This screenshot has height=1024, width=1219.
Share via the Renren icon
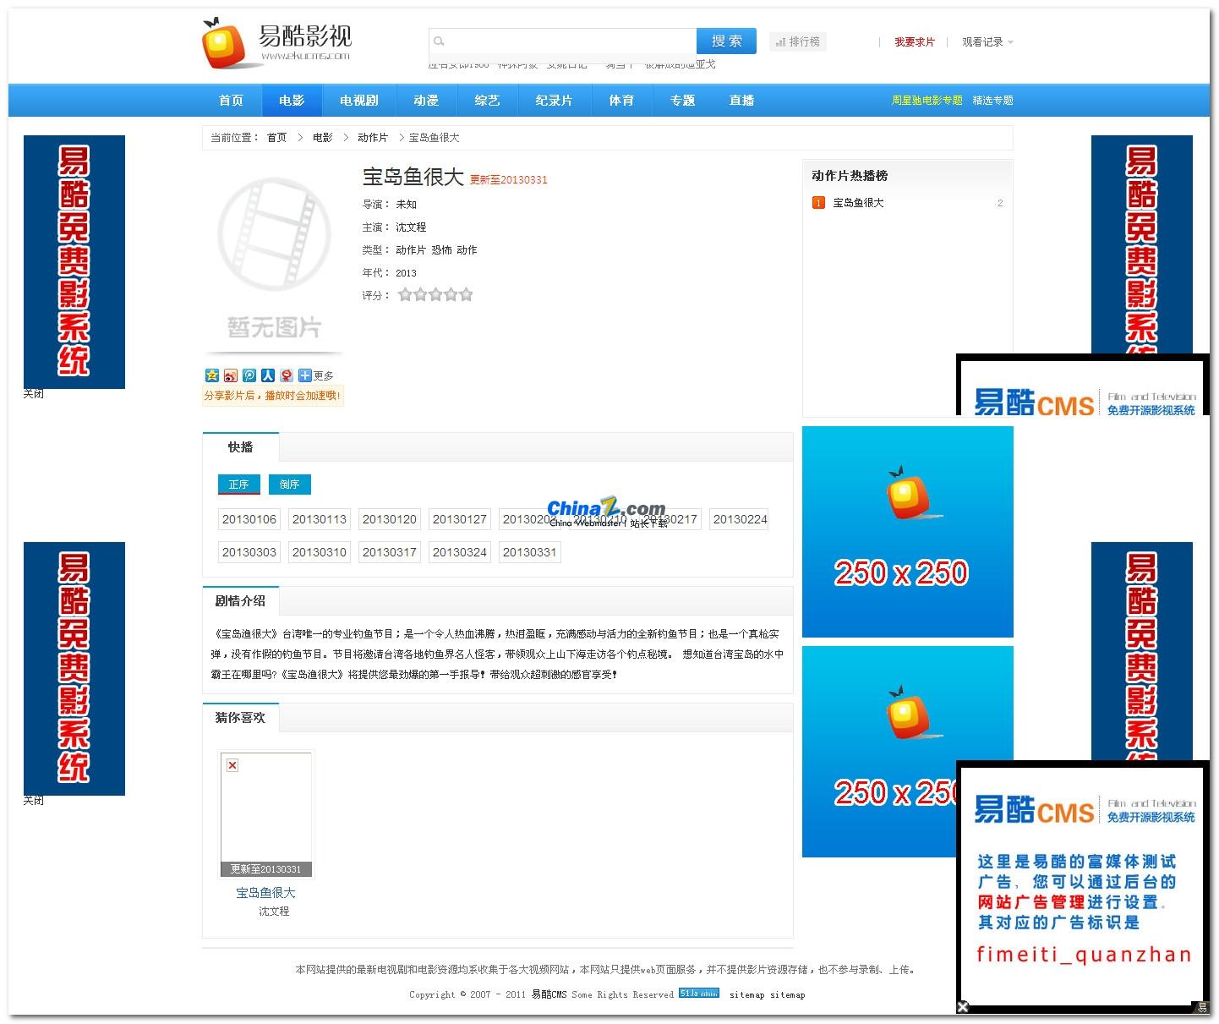click(x=268, y=375)
